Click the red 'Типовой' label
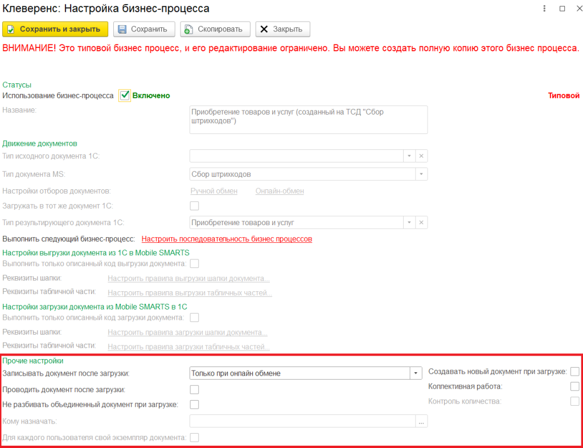Viewport: 583px width, 448px height. pos(564,96)
